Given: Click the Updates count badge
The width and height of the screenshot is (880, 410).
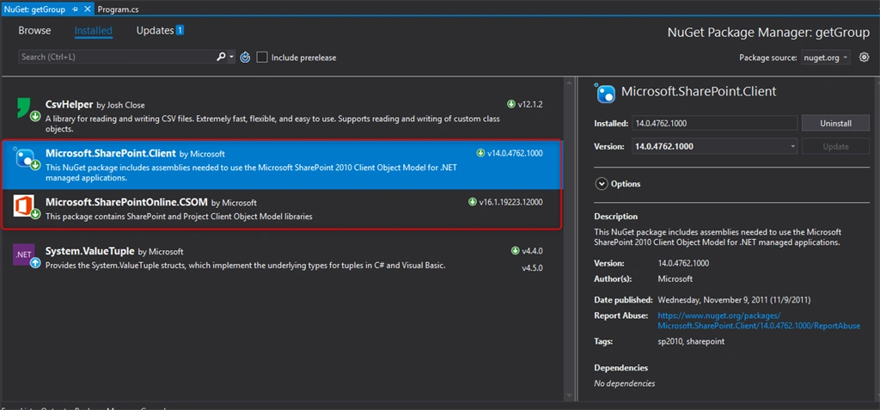Looking at the screenshot, I should tap(180, 30).
